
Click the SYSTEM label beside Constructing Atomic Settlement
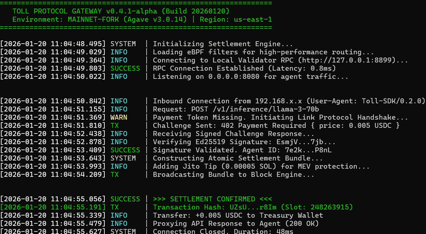click(123, 158)
